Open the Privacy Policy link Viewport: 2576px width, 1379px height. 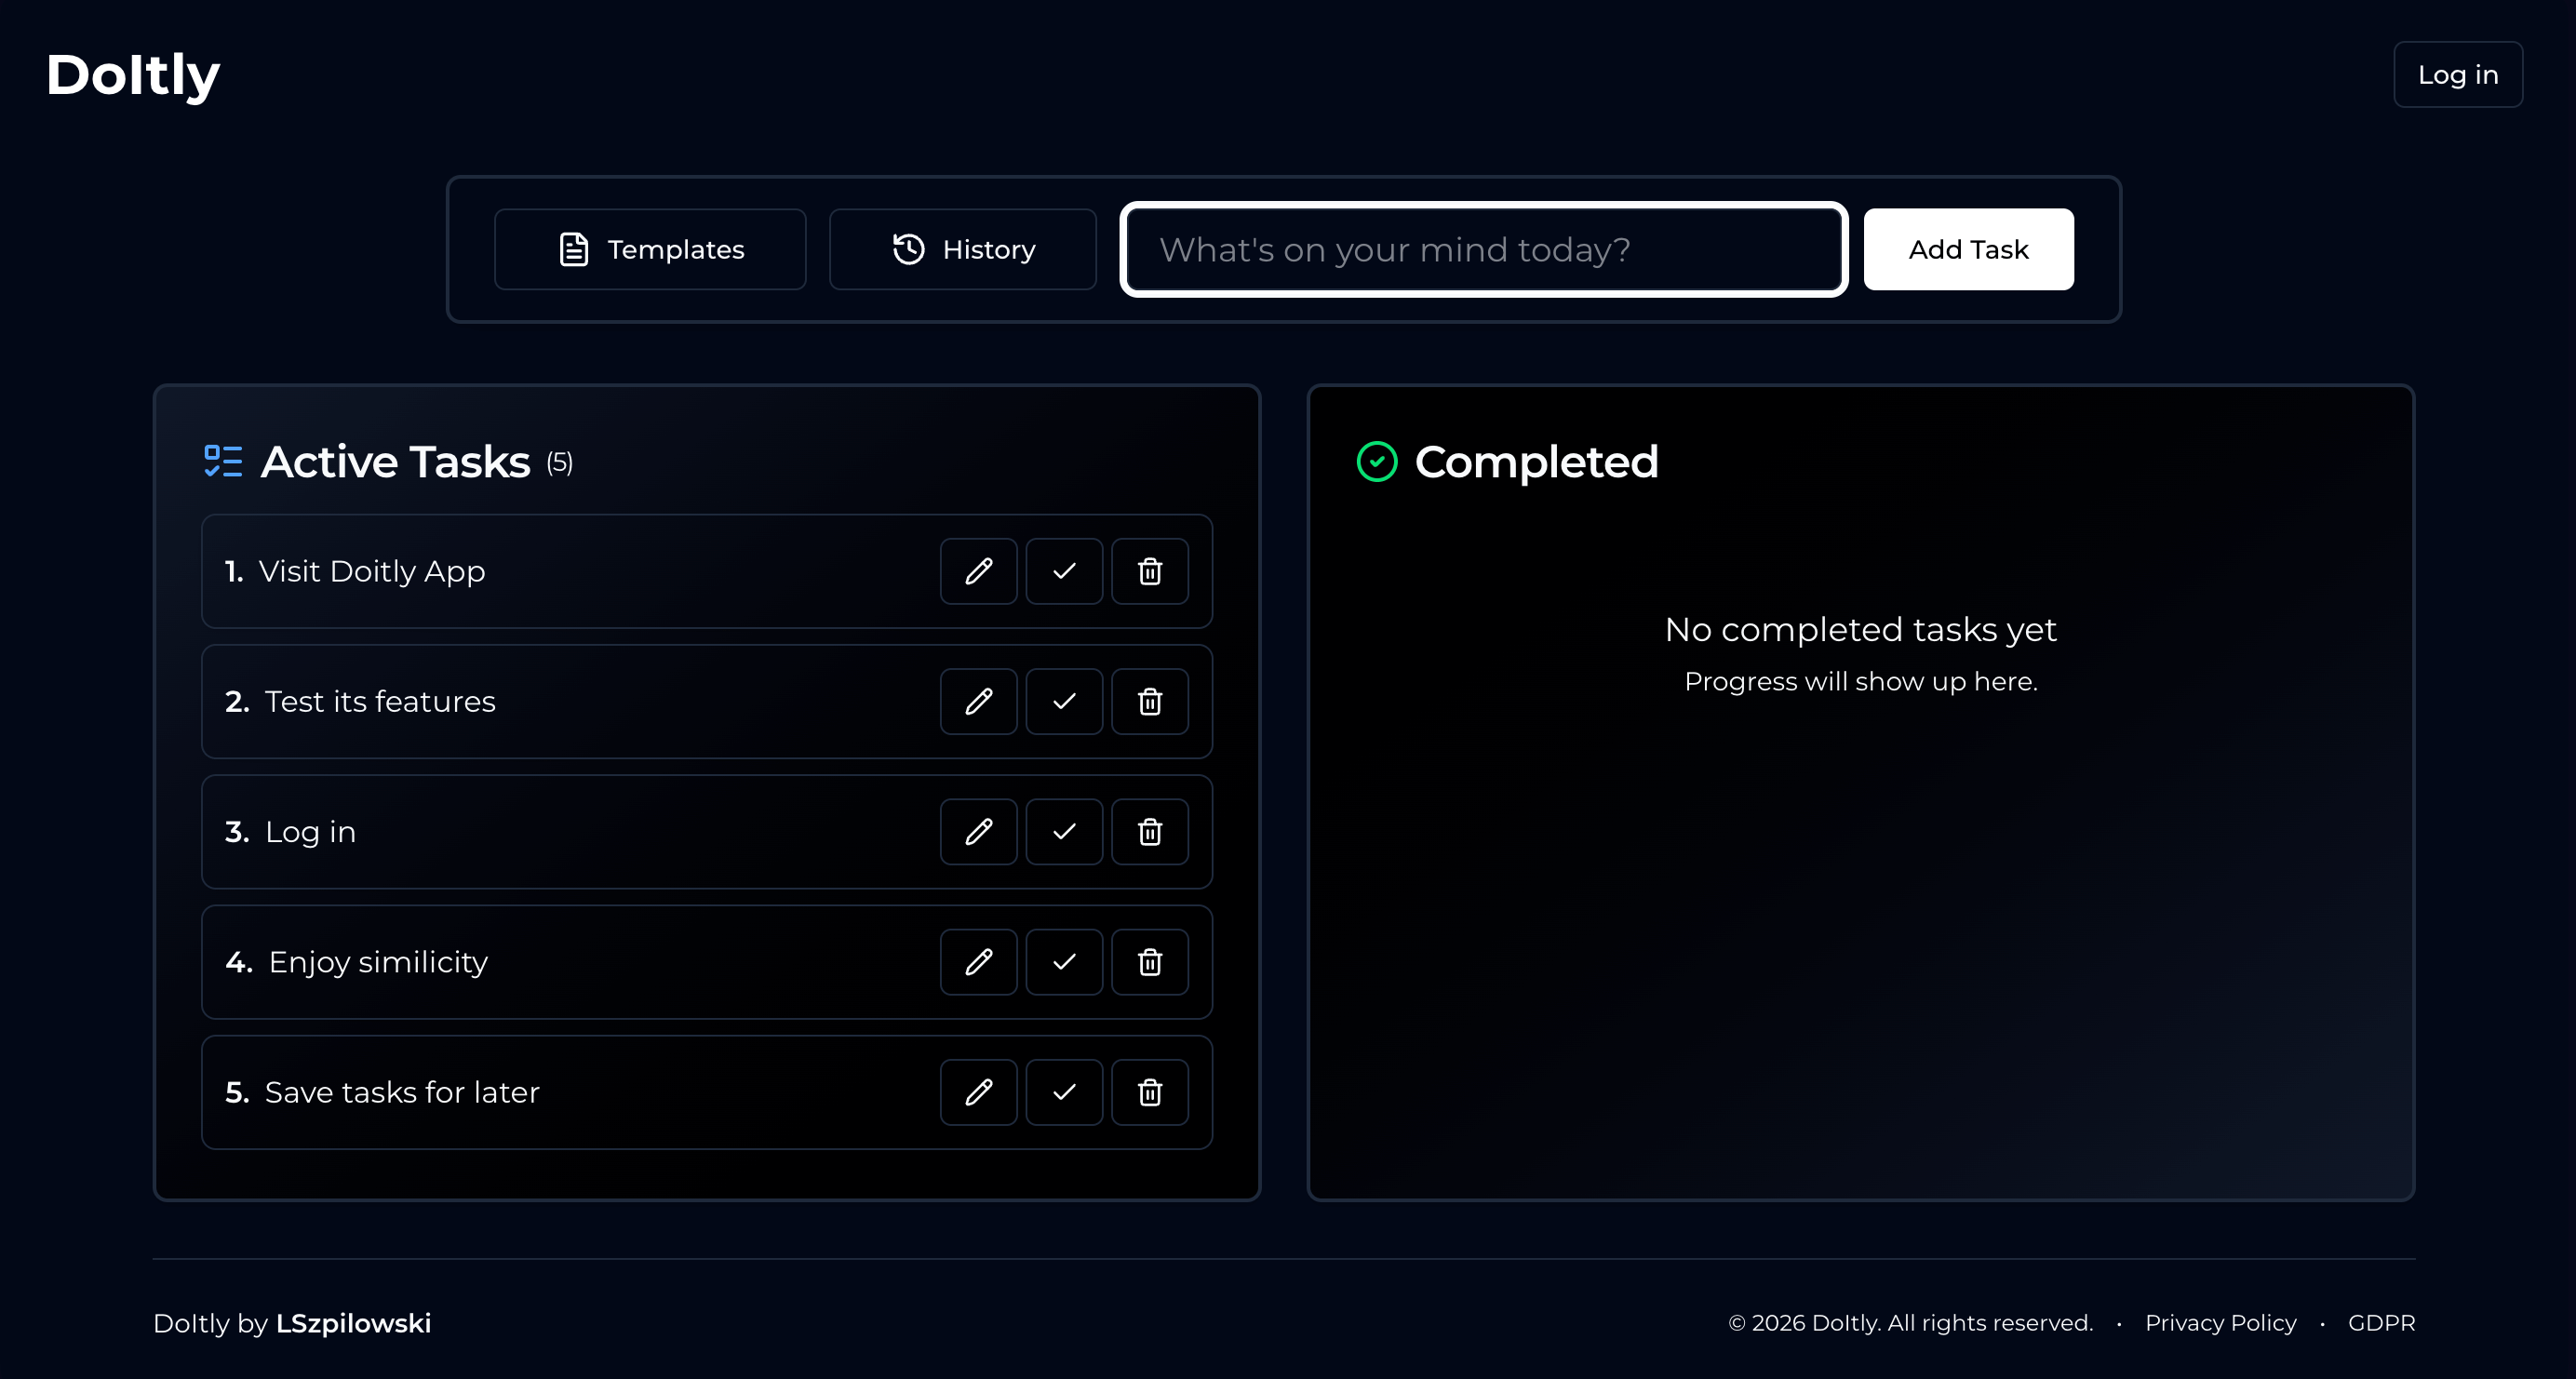(x=2220, y=1322)
